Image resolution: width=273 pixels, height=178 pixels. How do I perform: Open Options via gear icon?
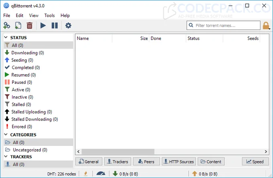tap(68, 26)
